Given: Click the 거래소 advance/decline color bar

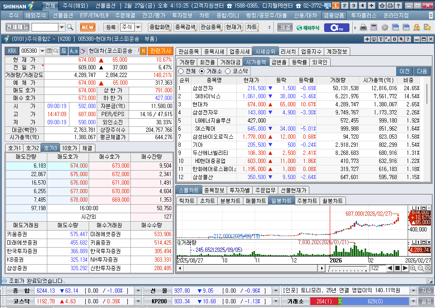Looking at the screenshot, I should [x=359, y=301].
